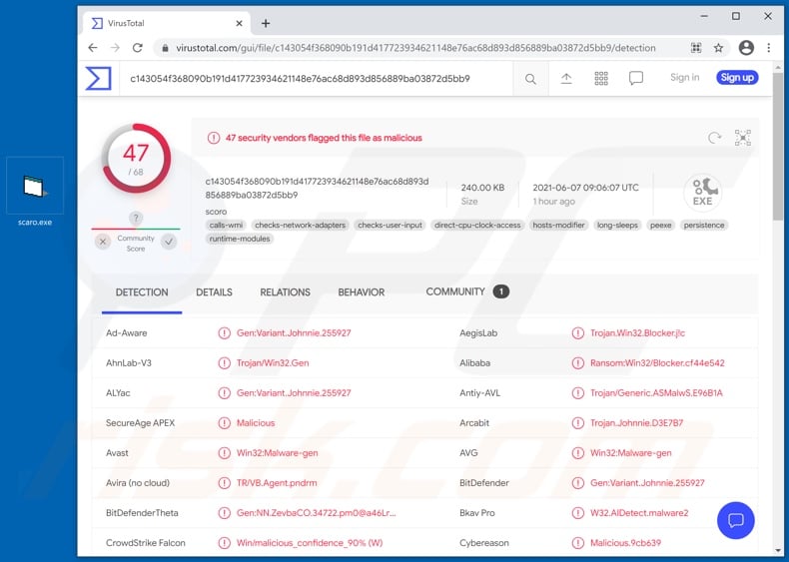
Task: Open the apps grid icon
Action: point(601,78)
